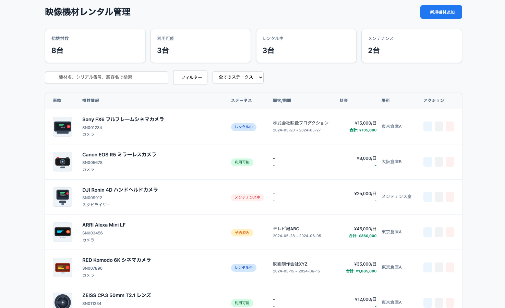
Task: Click the blue action button for Canon EOS R5
Action: click(x=428, y=162)
